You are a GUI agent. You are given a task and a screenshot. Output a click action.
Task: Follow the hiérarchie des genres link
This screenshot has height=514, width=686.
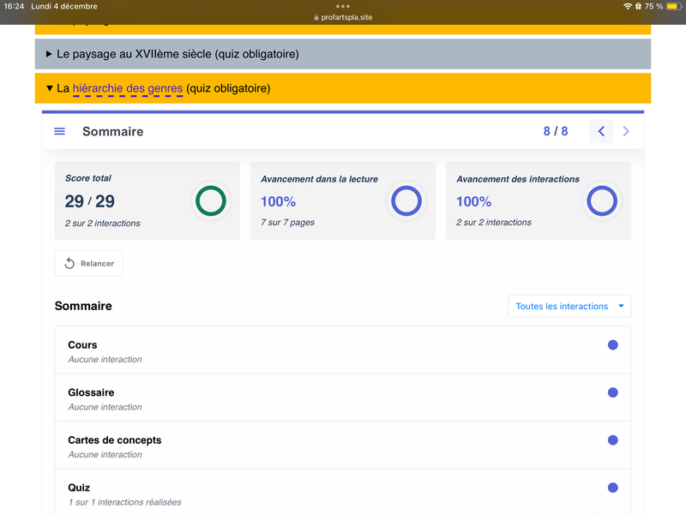tap(127, 88)
